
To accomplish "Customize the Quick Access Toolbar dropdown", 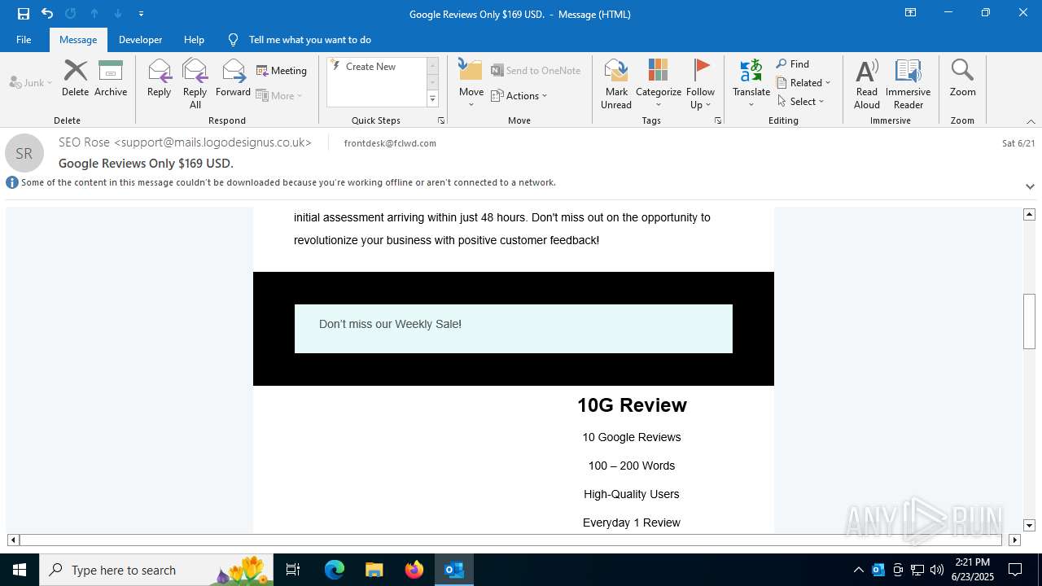I will click(142, 14).
